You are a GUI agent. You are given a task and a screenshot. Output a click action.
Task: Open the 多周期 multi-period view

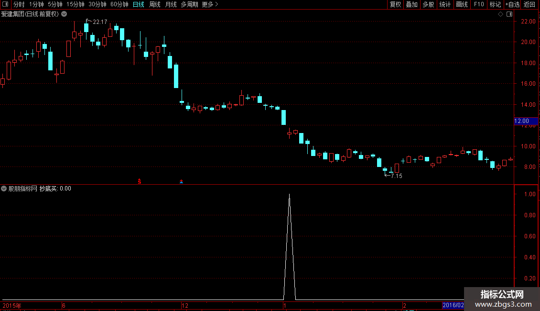(189, 4)
